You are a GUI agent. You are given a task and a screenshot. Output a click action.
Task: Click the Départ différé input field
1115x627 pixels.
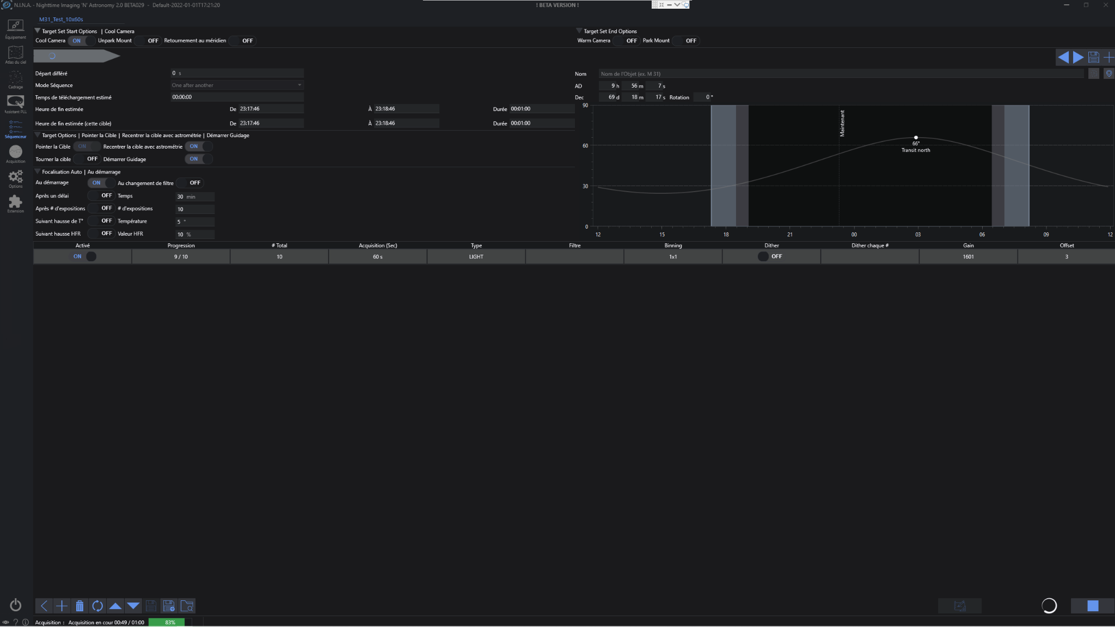coord(237,73)
